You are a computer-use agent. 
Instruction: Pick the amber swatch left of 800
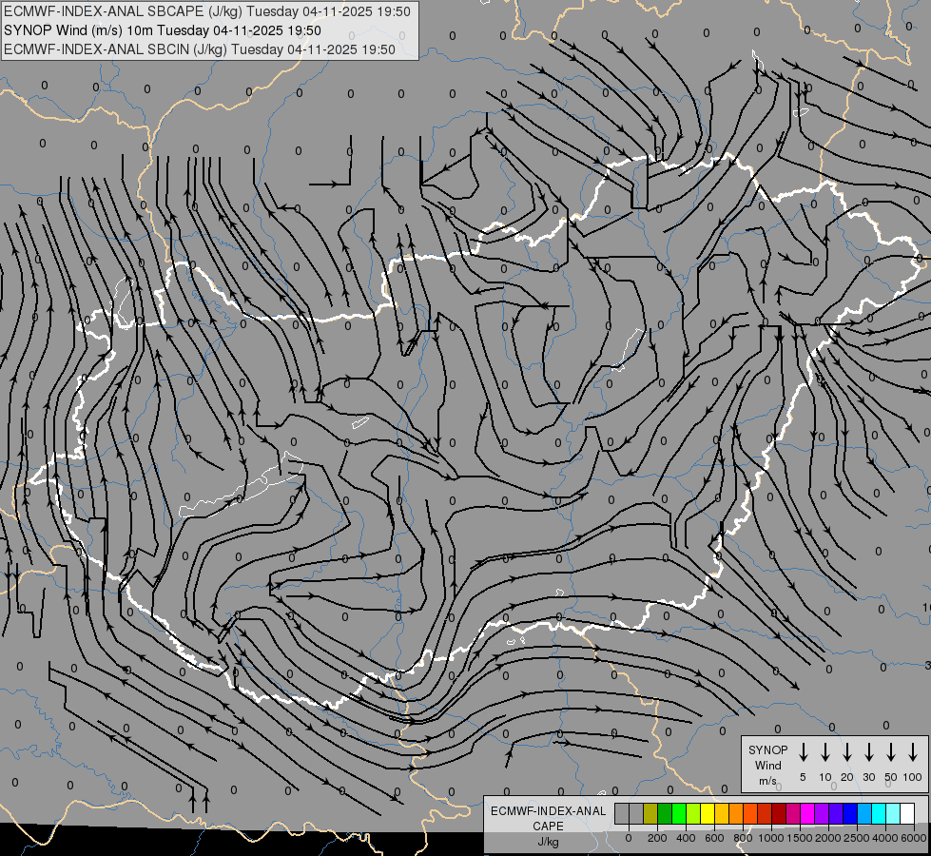(x=736, y=813)
